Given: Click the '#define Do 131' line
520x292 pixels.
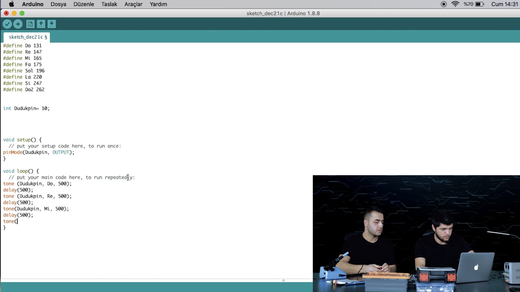Looking at the screenshot, I should [22, 45].
